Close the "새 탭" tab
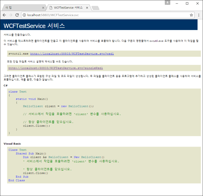 click(43, 8)
